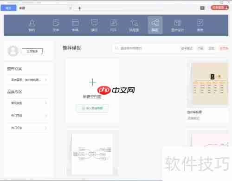
Task: Select the 图片设计 image design icon
Action: coord(177,26)
